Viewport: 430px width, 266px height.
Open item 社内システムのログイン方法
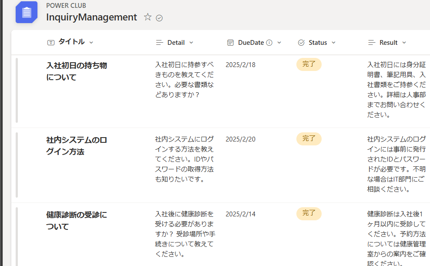click(77, 146)
